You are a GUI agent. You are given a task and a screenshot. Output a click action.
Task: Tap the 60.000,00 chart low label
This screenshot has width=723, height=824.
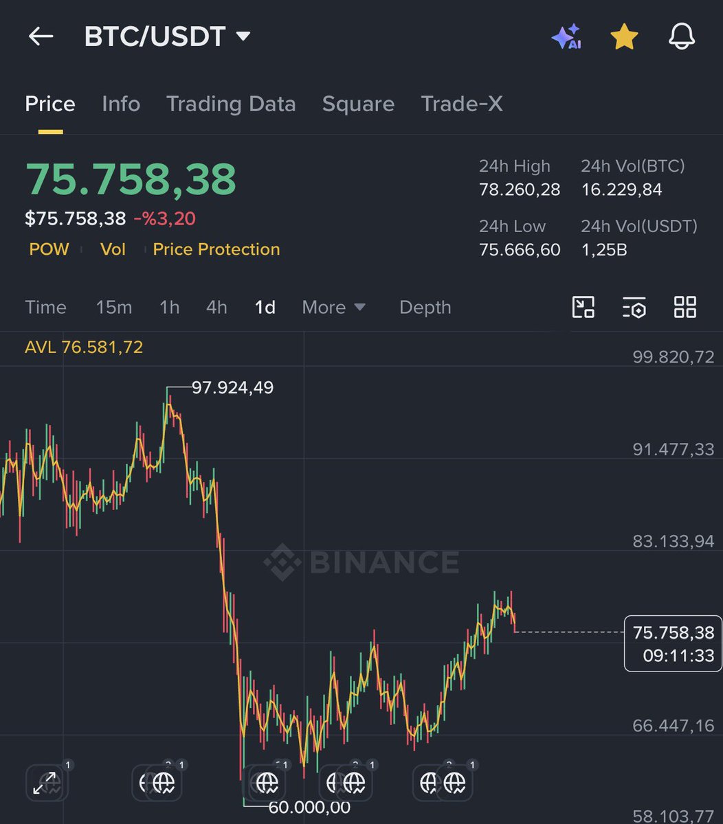[309, 808]
